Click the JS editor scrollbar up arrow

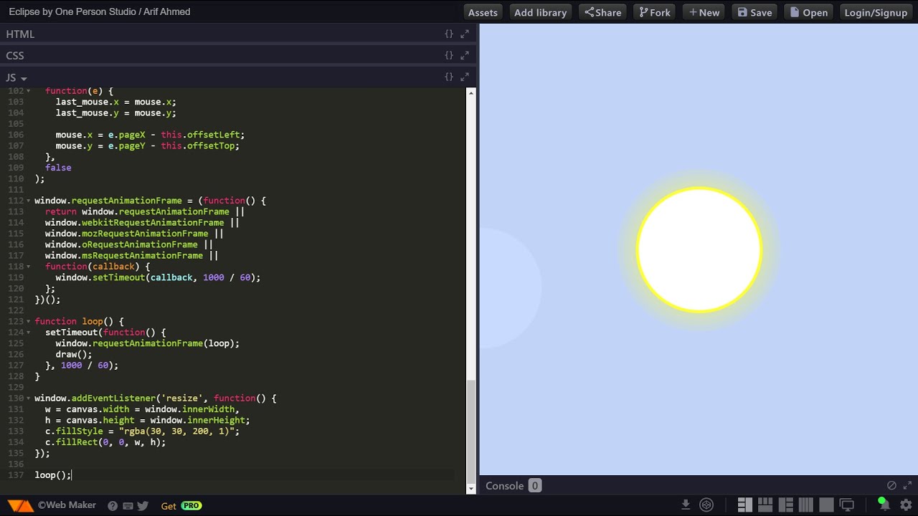(x=471, y=93)
